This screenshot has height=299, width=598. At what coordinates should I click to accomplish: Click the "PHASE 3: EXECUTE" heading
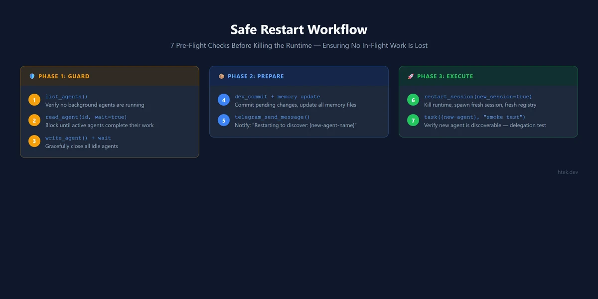(445, 76)
